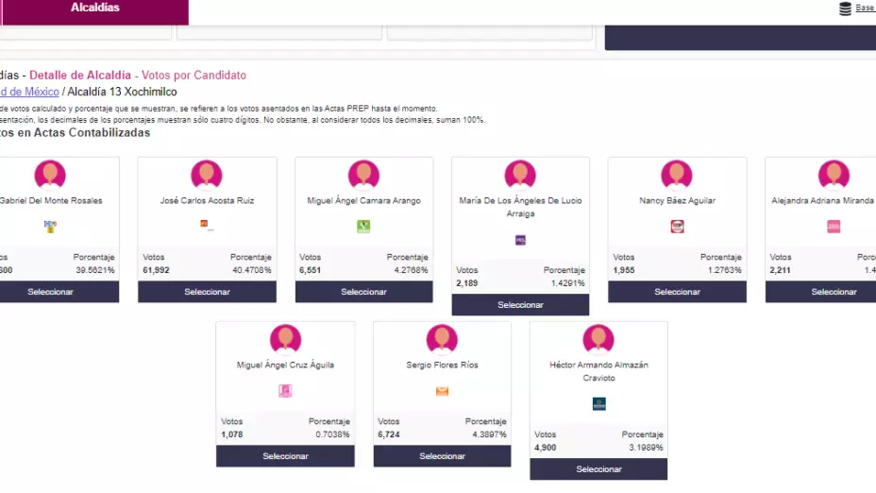Select candidate Miguel Ángel Cruz Águila
Viewport: 876px width, 493px height.
[285, 456]
